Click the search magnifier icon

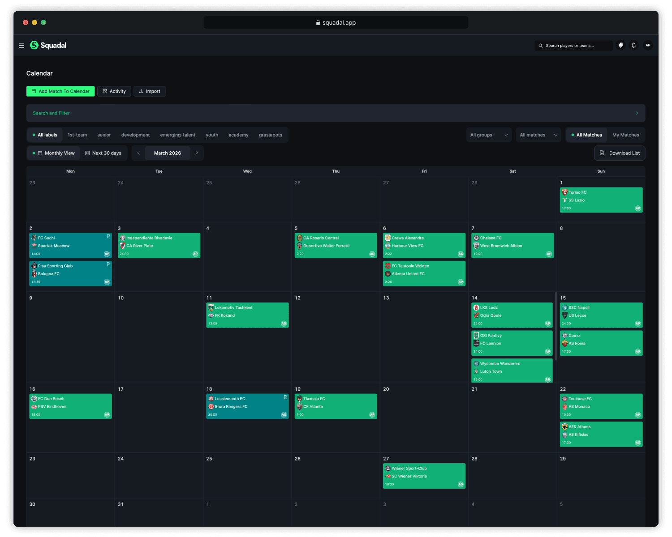point(541,46)
